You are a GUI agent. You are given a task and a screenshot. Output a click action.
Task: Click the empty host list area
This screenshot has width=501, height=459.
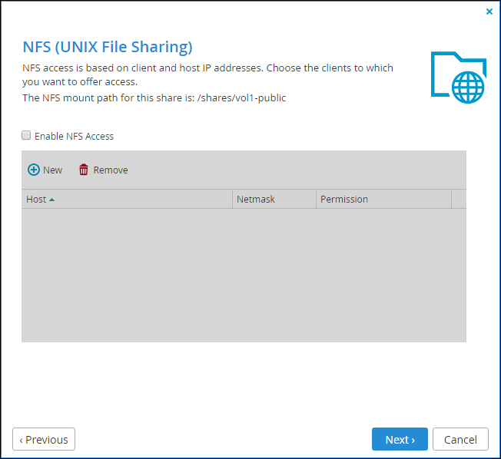click(x=244, y=275)
